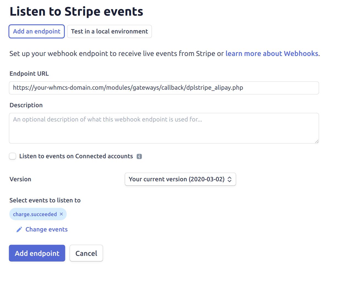
Task: Open the 'Your current version (2020-03-02)' dropdown
Action: click(x=180, y=179)
